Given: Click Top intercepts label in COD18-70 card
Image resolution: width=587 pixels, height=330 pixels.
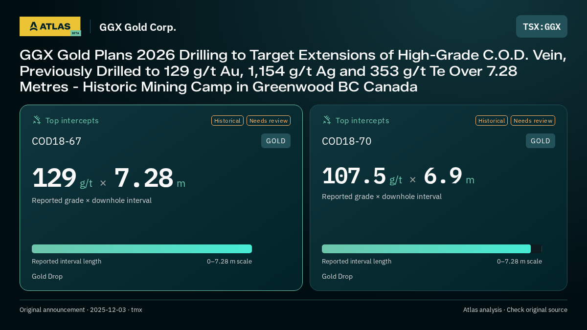Looking at the screenshot, I should [x=362, y=120].
